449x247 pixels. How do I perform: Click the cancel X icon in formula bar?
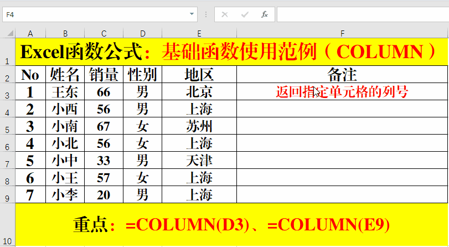click(x=225, y=14)
